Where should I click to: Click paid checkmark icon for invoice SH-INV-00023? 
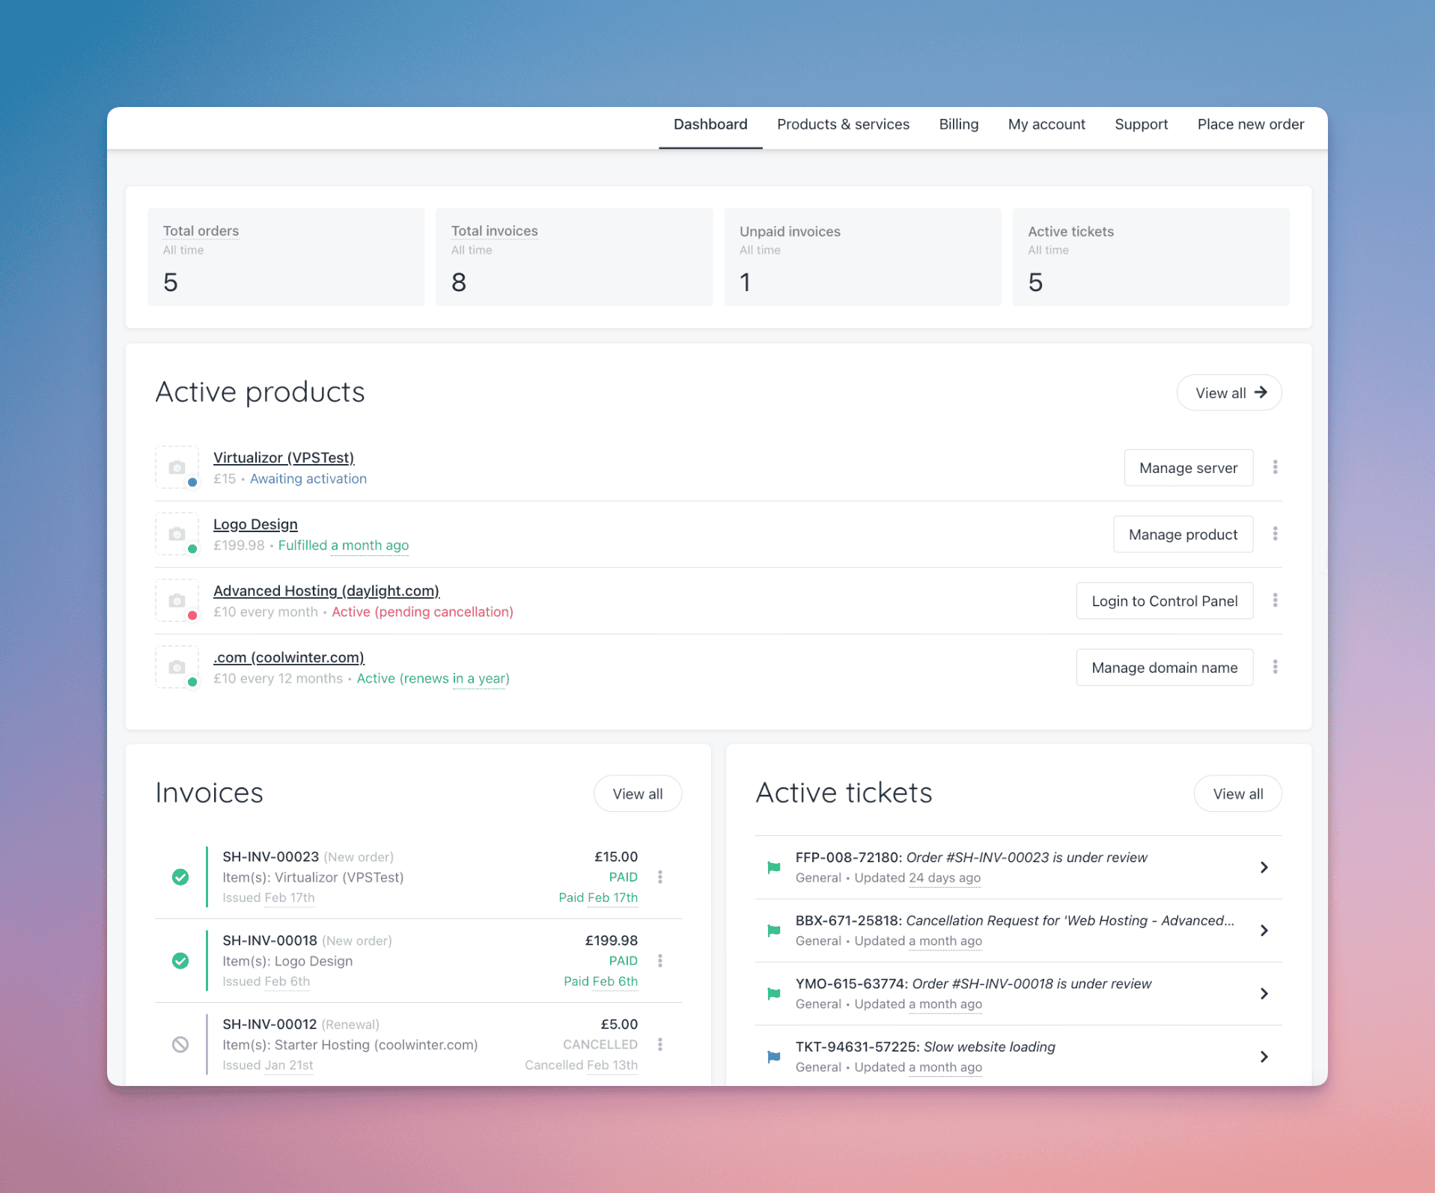point(180,877)
